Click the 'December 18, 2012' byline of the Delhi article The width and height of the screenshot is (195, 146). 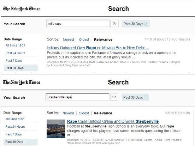(113, 64)
